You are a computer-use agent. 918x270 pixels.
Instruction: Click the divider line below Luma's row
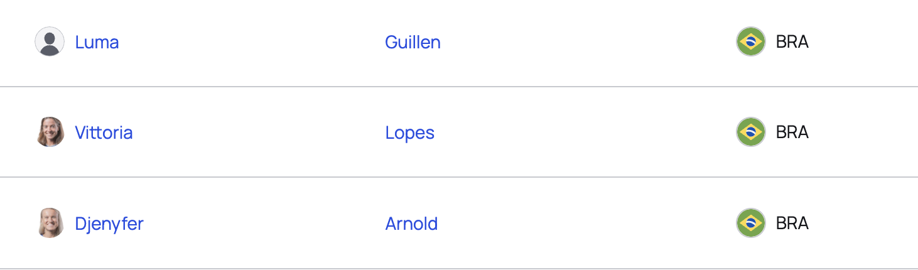[x=459, y=87]
